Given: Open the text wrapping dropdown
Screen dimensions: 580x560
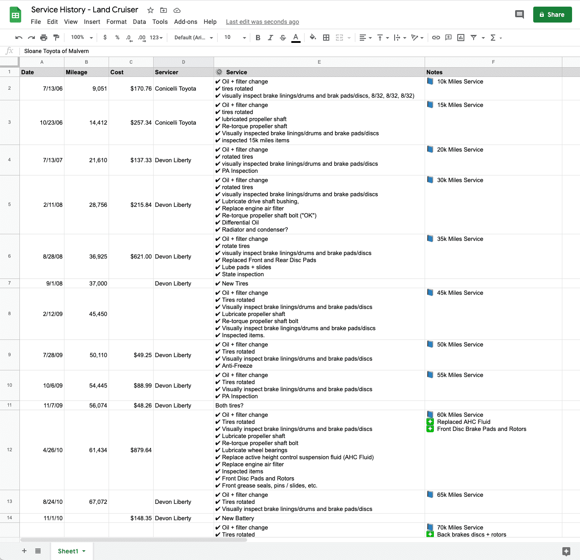Looking at the screenshot, I should tap(400, 38).
